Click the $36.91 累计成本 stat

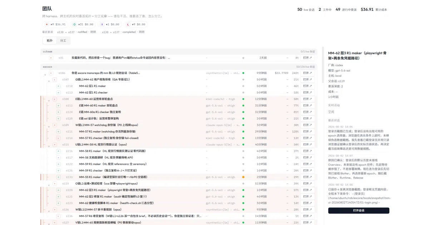tap(374, 10)
